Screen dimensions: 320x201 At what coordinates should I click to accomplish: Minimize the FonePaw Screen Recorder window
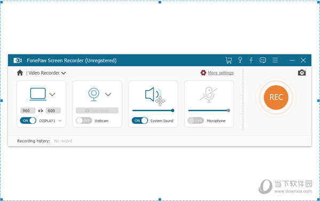coord(292,60)
